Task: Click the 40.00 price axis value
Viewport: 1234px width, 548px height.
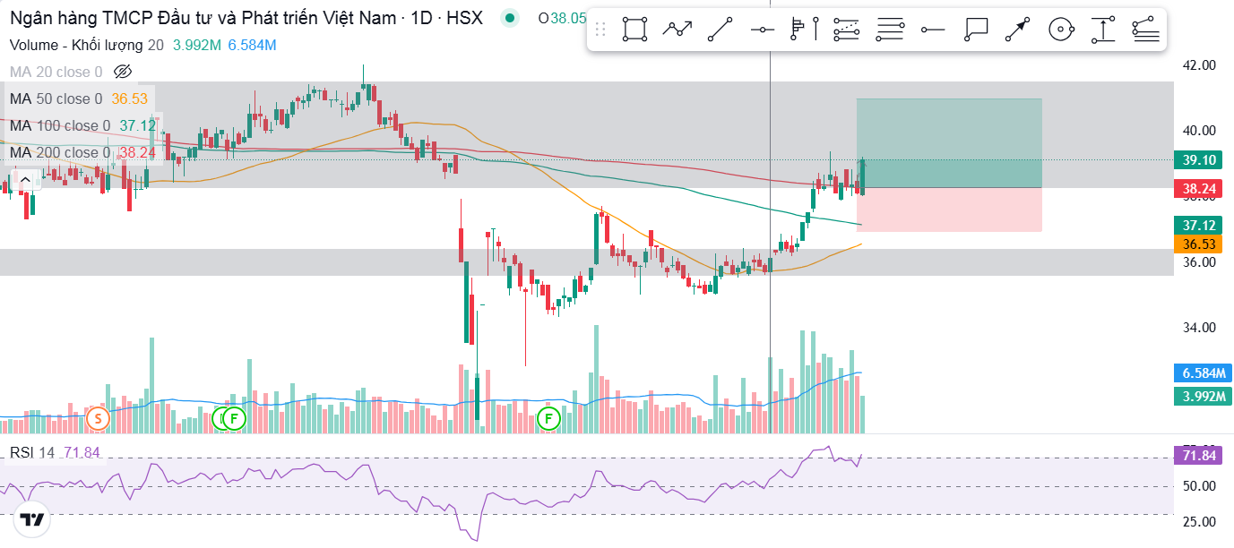Action: 1199,131
